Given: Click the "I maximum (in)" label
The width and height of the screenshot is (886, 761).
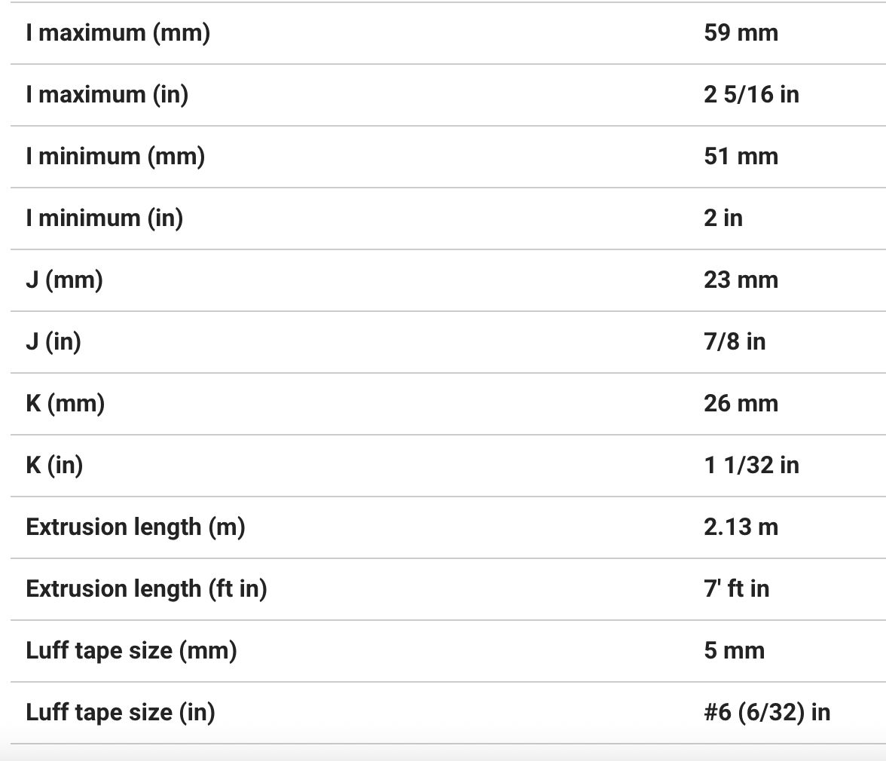Looking at the screenshot, I should 107,95.
